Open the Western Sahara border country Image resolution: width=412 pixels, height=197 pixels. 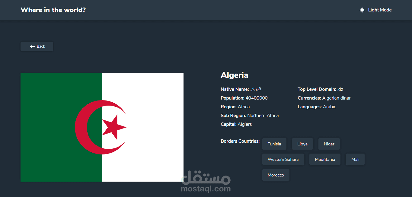[x=283, y=159]
